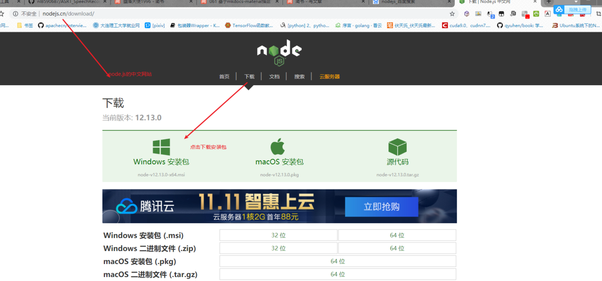
Task: Open the cuda9.0、cudnn7 bookmark
Action: click(466, 25)
